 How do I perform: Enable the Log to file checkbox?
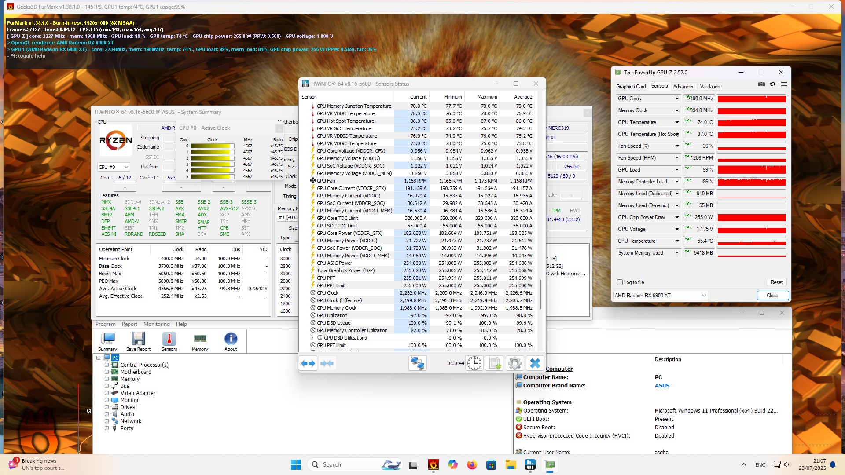pos(620,282)
